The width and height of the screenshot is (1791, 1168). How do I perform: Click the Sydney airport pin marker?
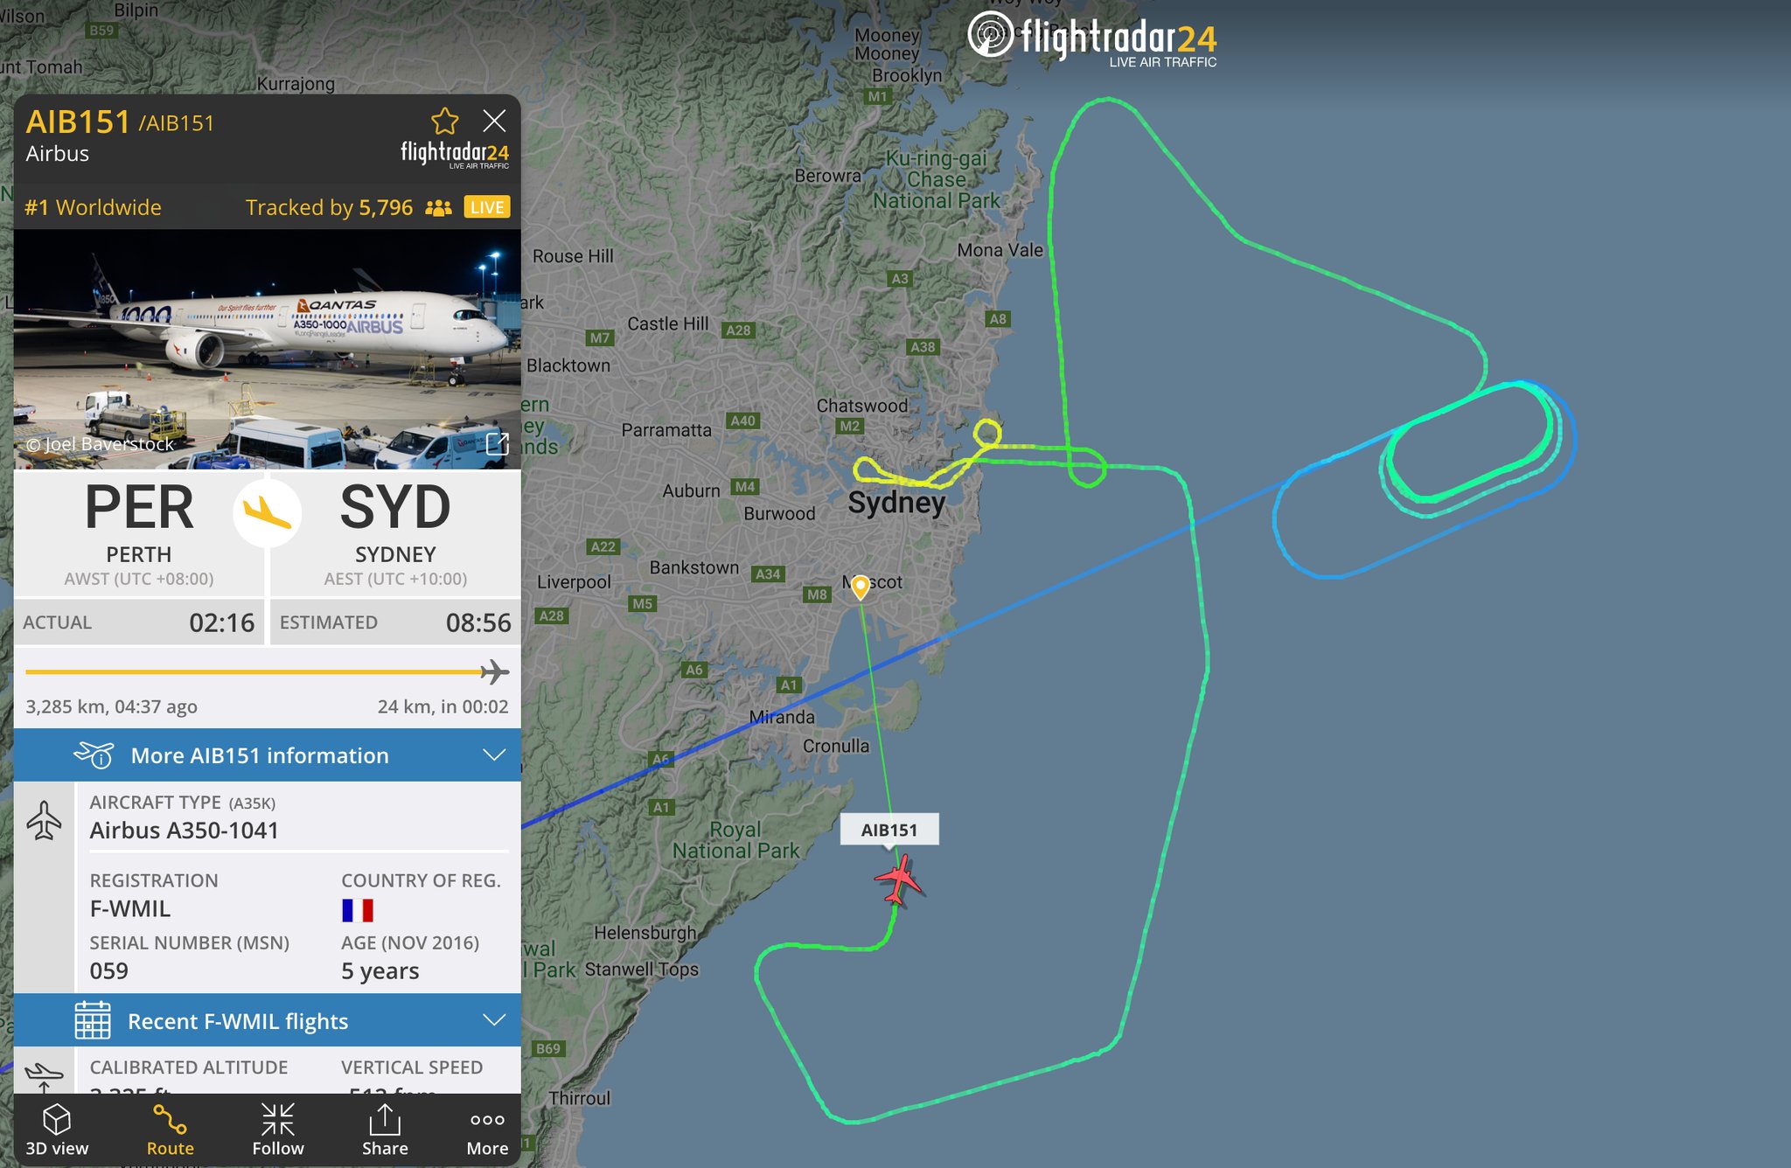861,587
